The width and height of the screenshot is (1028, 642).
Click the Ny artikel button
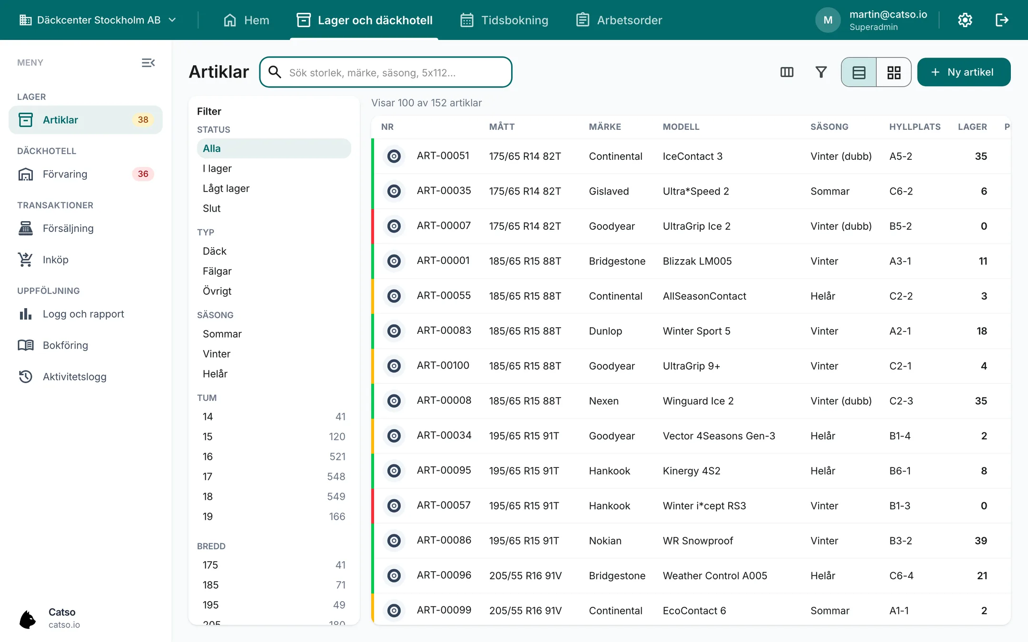point(964,72)
